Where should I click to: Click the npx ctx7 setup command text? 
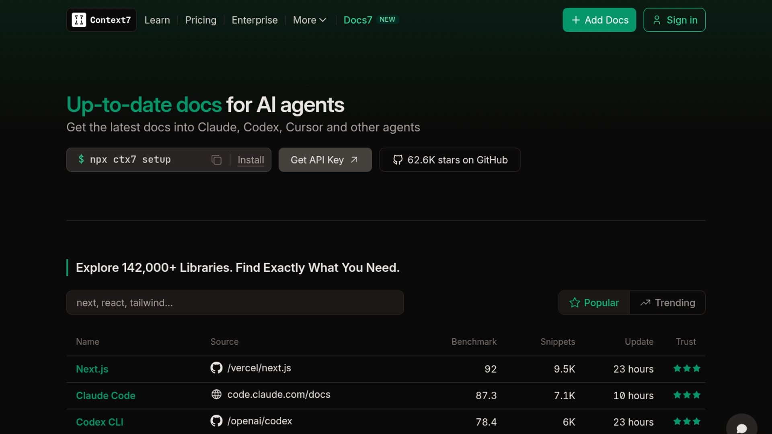[130, 160]
